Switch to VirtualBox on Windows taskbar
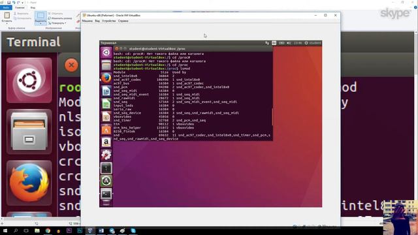Screen dimensions: 418x235 click(x=90, y=230)
